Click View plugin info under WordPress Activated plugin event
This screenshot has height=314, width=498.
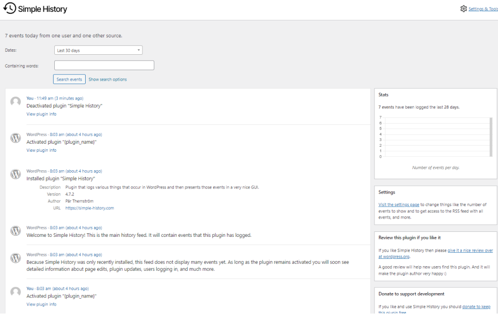41,150
